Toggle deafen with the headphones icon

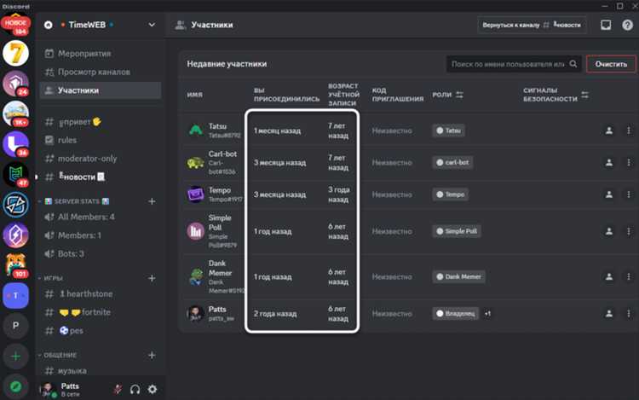click(135, 390)
